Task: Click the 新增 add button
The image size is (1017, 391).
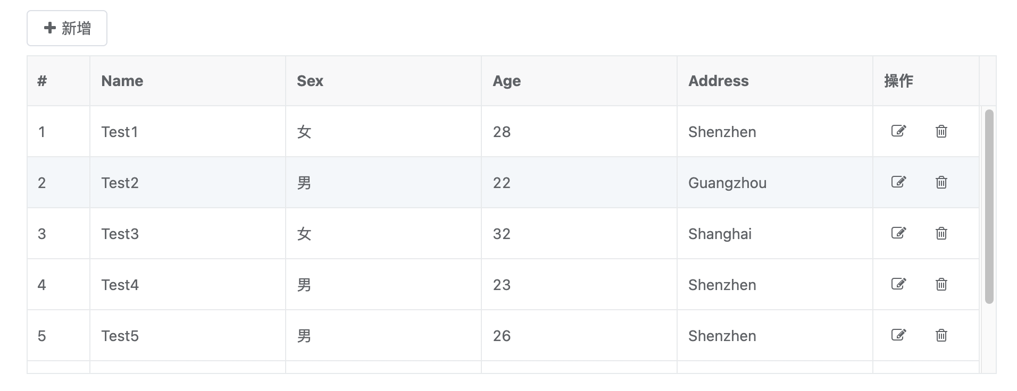Action: [x=67, y=28]
